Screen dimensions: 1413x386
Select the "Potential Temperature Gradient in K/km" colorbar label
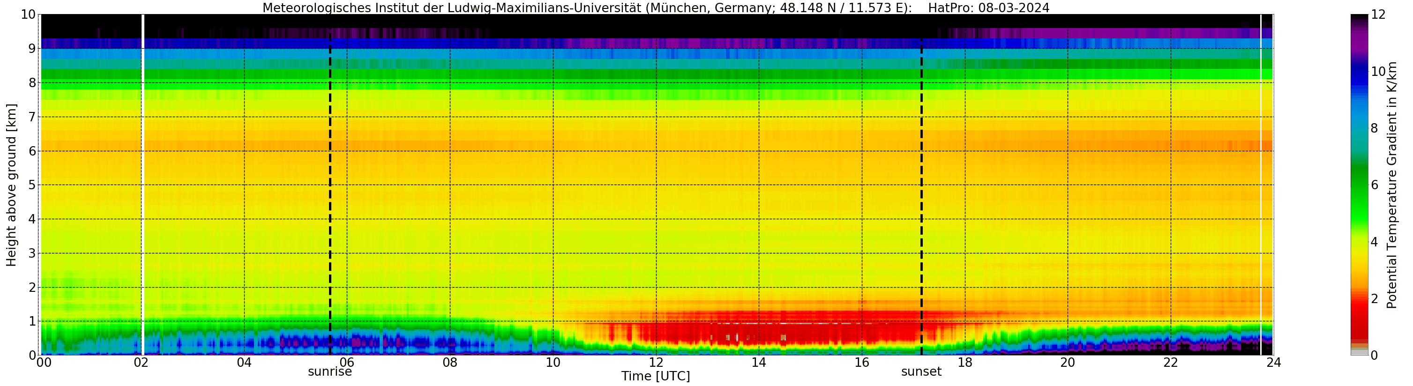click(1391, 185)
